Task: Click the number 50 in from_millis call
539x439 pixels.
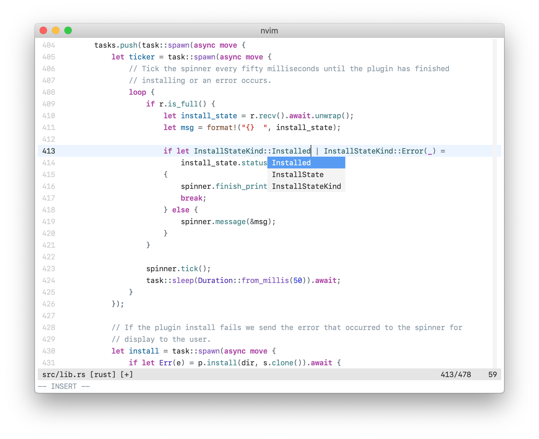Action: [297, 280]
